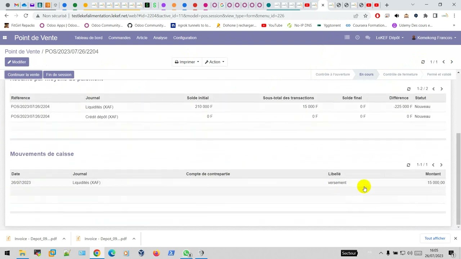Close the downloads bar
Image resolution: width=461 pixels, height=259 pixels.
(x=455, y=238)
